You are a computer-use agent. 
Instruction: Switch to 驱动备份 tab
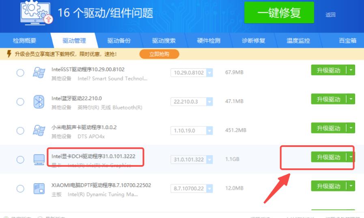pos(119,41)
